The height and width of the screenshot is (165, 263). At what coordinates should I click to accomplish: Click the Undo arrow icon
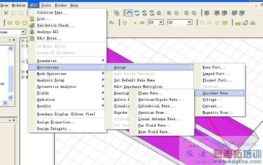(14, 13)
